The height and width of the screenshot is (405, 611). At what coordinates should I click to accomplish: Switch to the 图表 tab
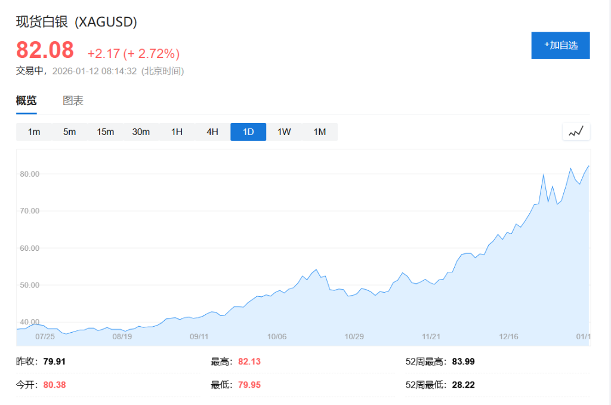[x=74, y=100]
